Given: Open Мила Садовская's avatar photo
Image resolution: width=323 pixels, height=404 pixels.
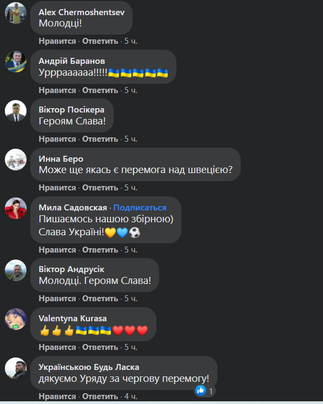Looking at the screenshot, I should tap(16, 208).
